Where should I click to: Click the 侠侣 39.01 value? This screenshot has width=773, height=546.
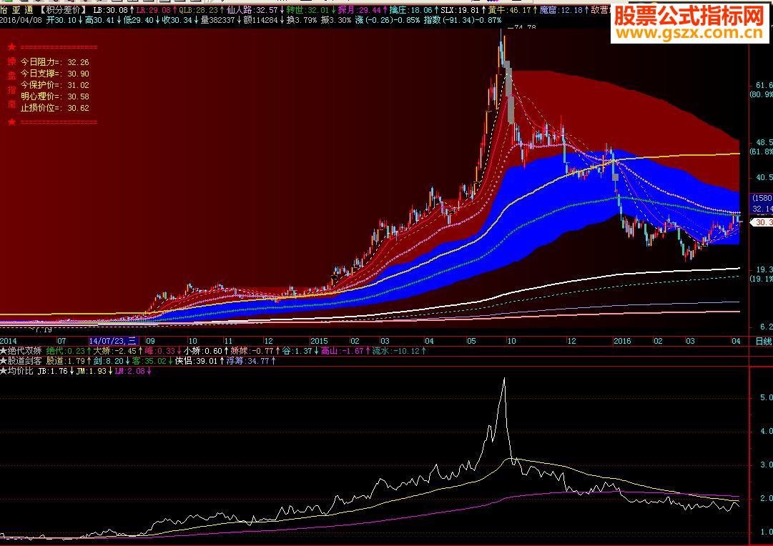pos(200,361)
